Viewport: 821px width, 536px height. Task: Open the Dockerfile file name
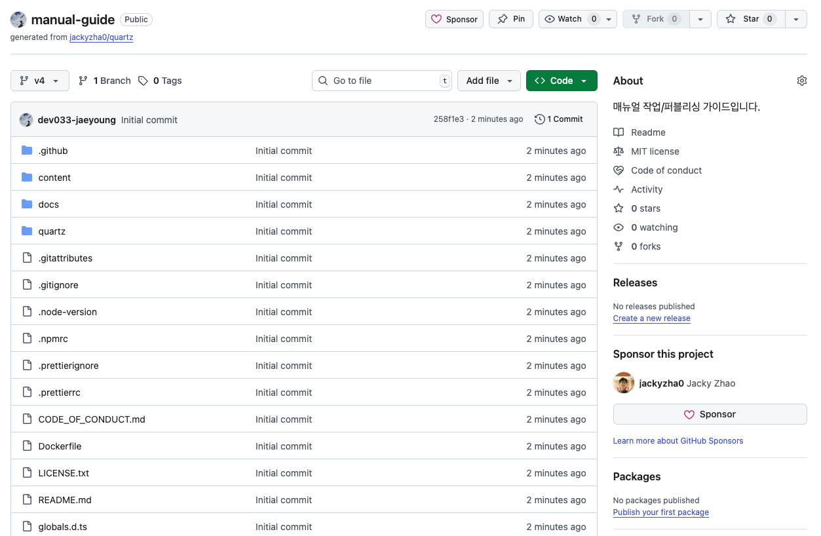pyautogui.click(x=60, y=446)
